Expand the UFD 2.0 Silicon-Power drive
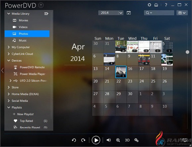Viewport: 192px width, 147px height. tap(11, 80)
